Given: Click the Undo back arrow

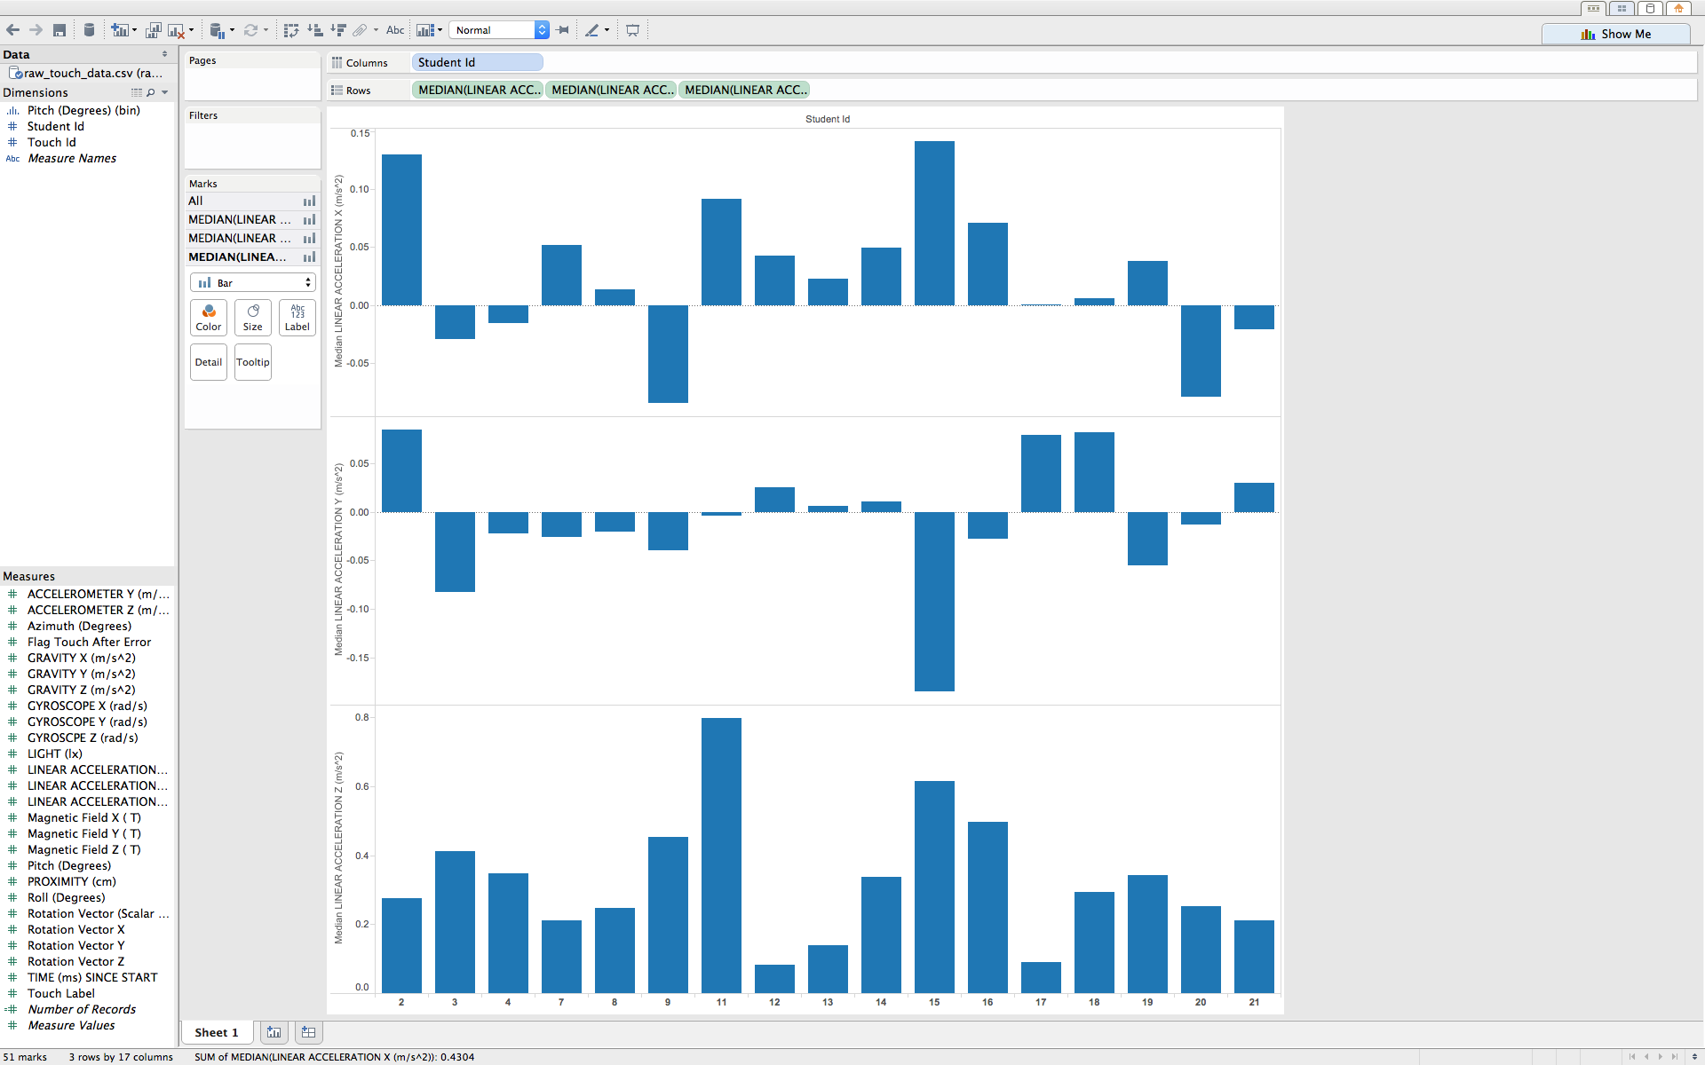Looking at the screenshot, I should [x=13, y=30].
